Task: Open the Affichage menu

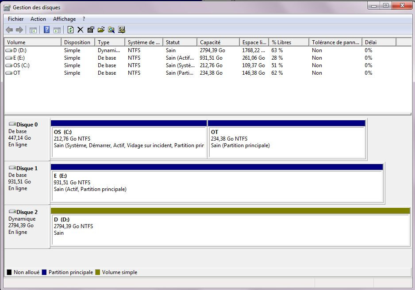Action: click(x=64, y=19)
